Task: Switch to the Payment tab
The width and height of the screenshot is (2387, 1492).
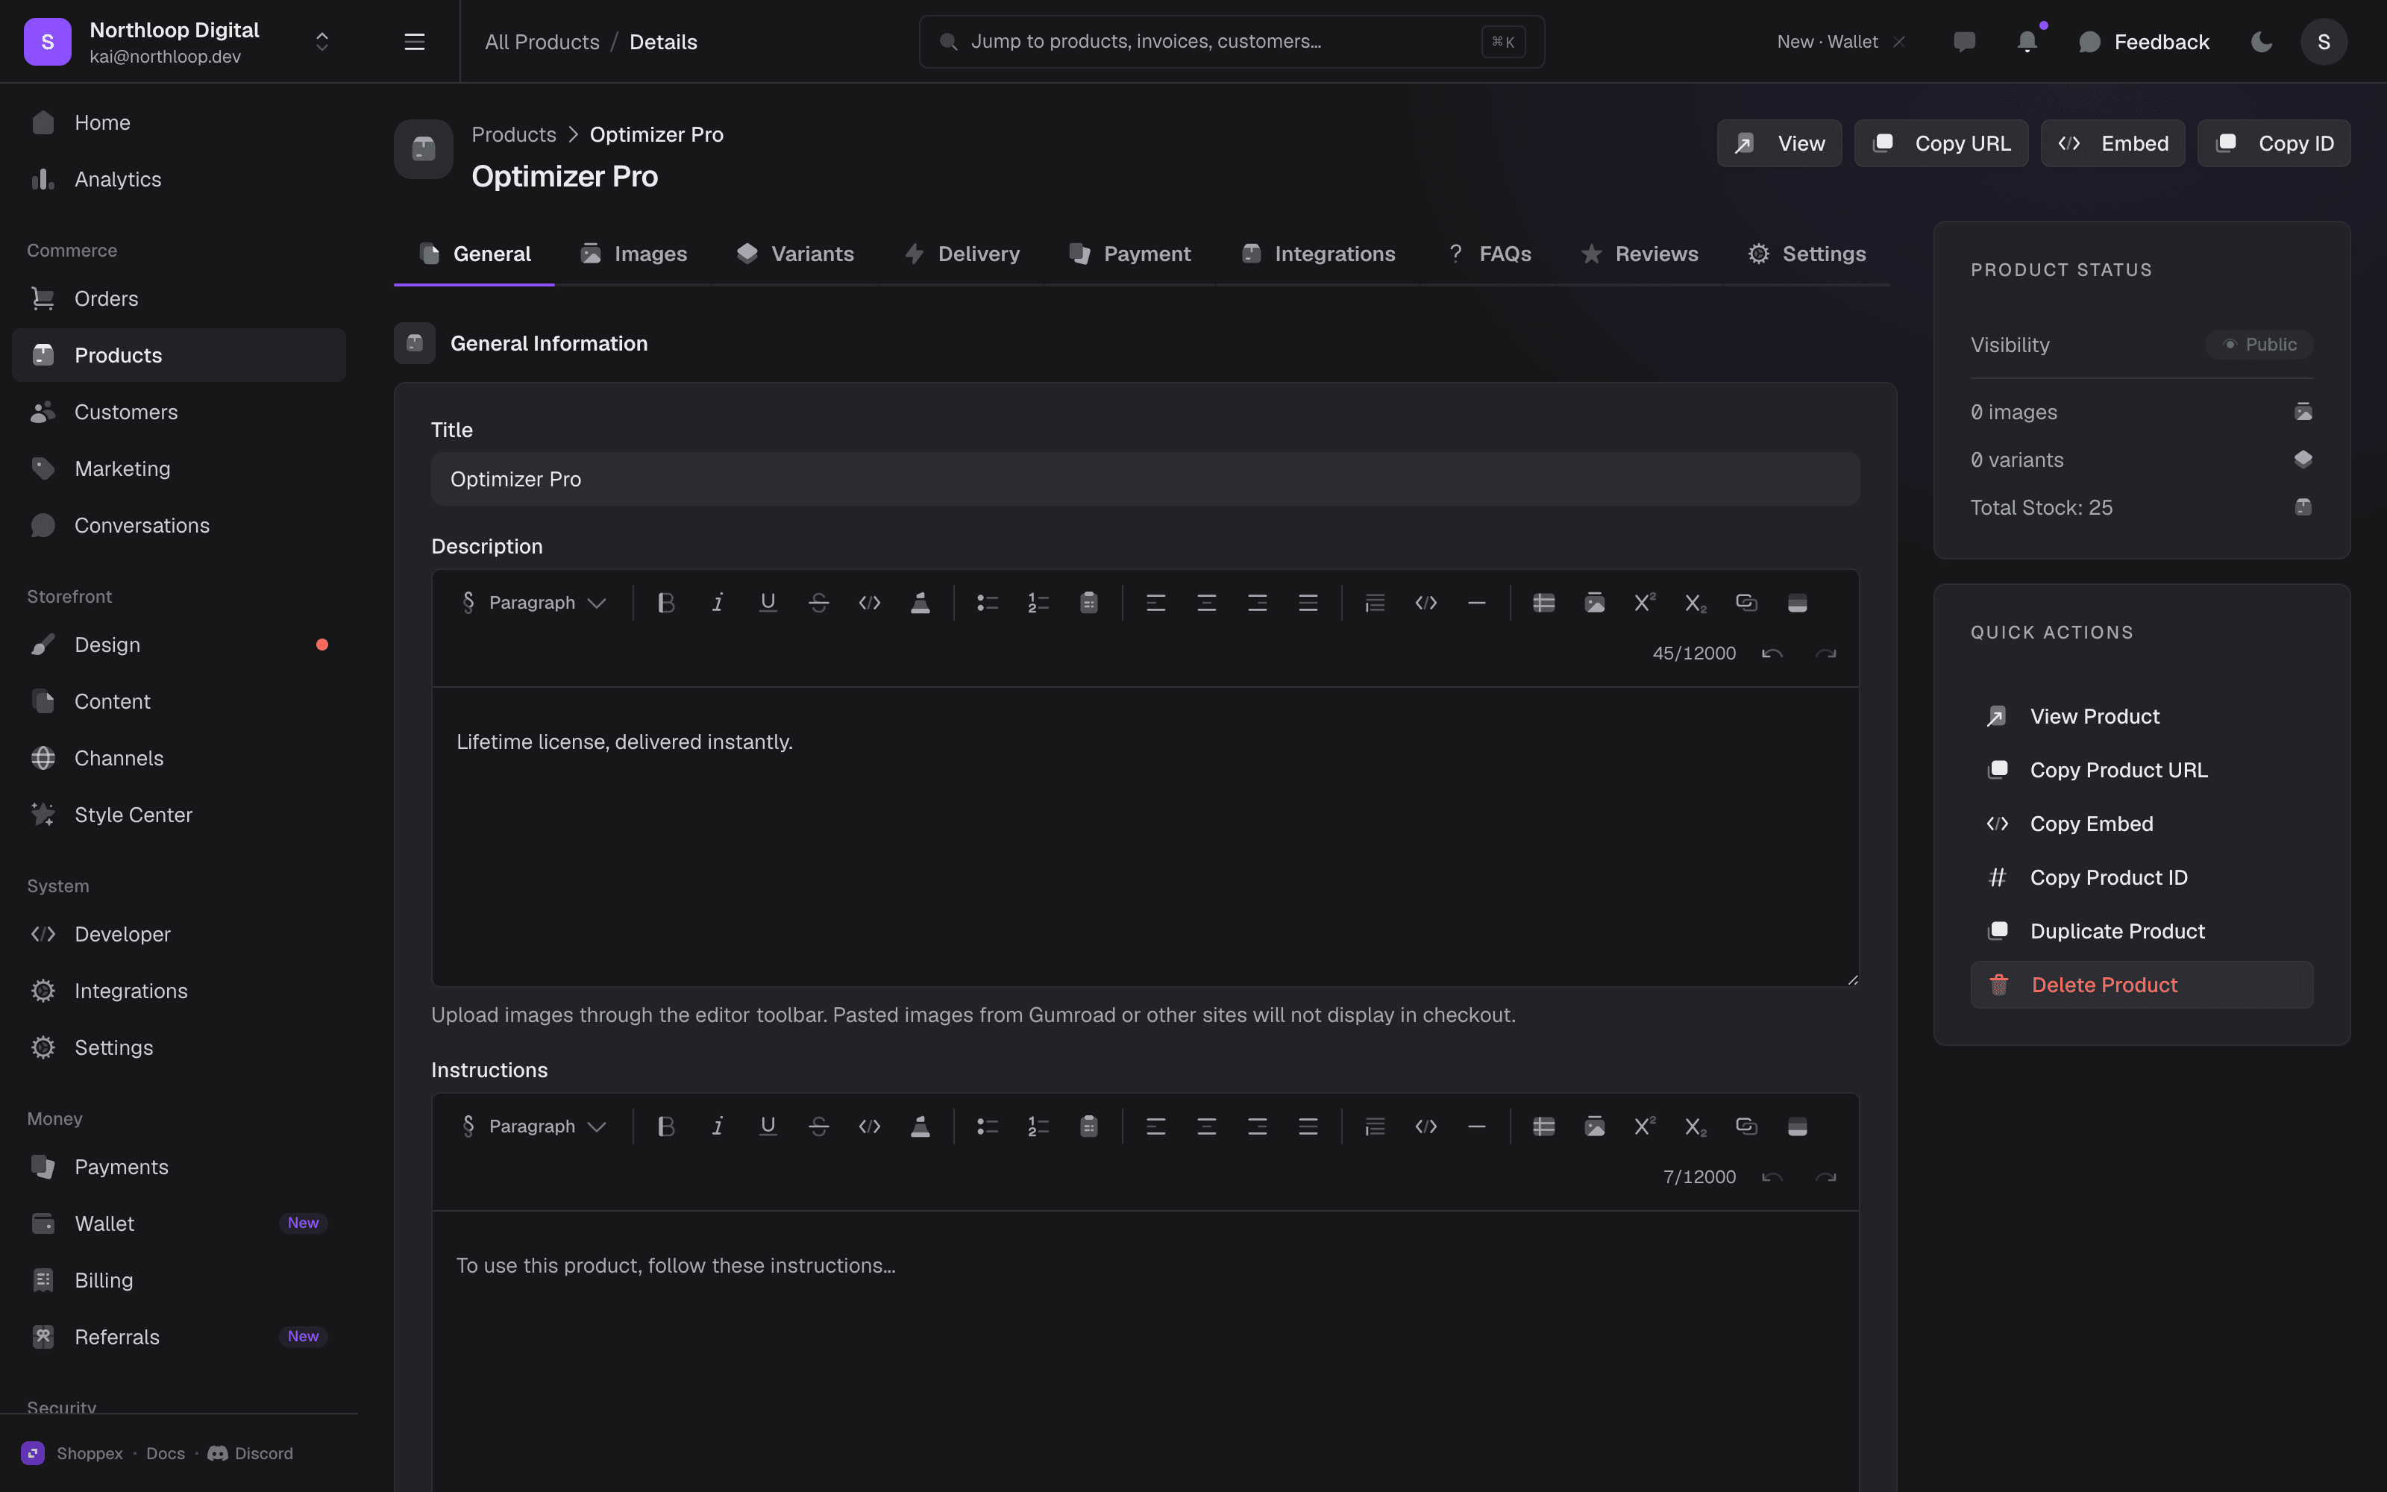Action: point(1130,254)
